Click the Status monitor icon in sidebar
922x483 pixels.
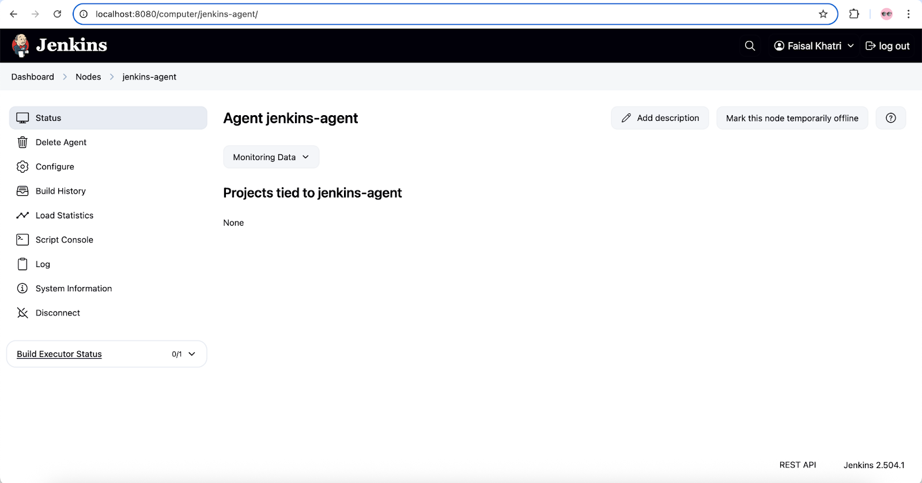[22, 118]
